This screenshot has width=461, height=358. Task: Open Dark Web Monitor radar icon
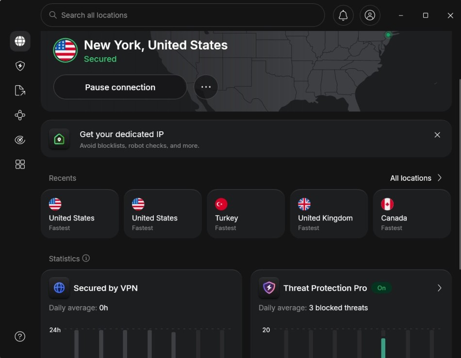pyautogui.click(x=20, y=140)
